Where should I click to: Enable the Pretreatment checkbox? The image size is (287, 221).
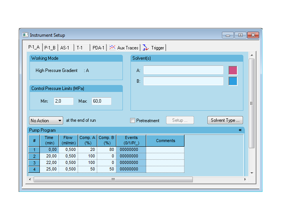coord(133,121)
